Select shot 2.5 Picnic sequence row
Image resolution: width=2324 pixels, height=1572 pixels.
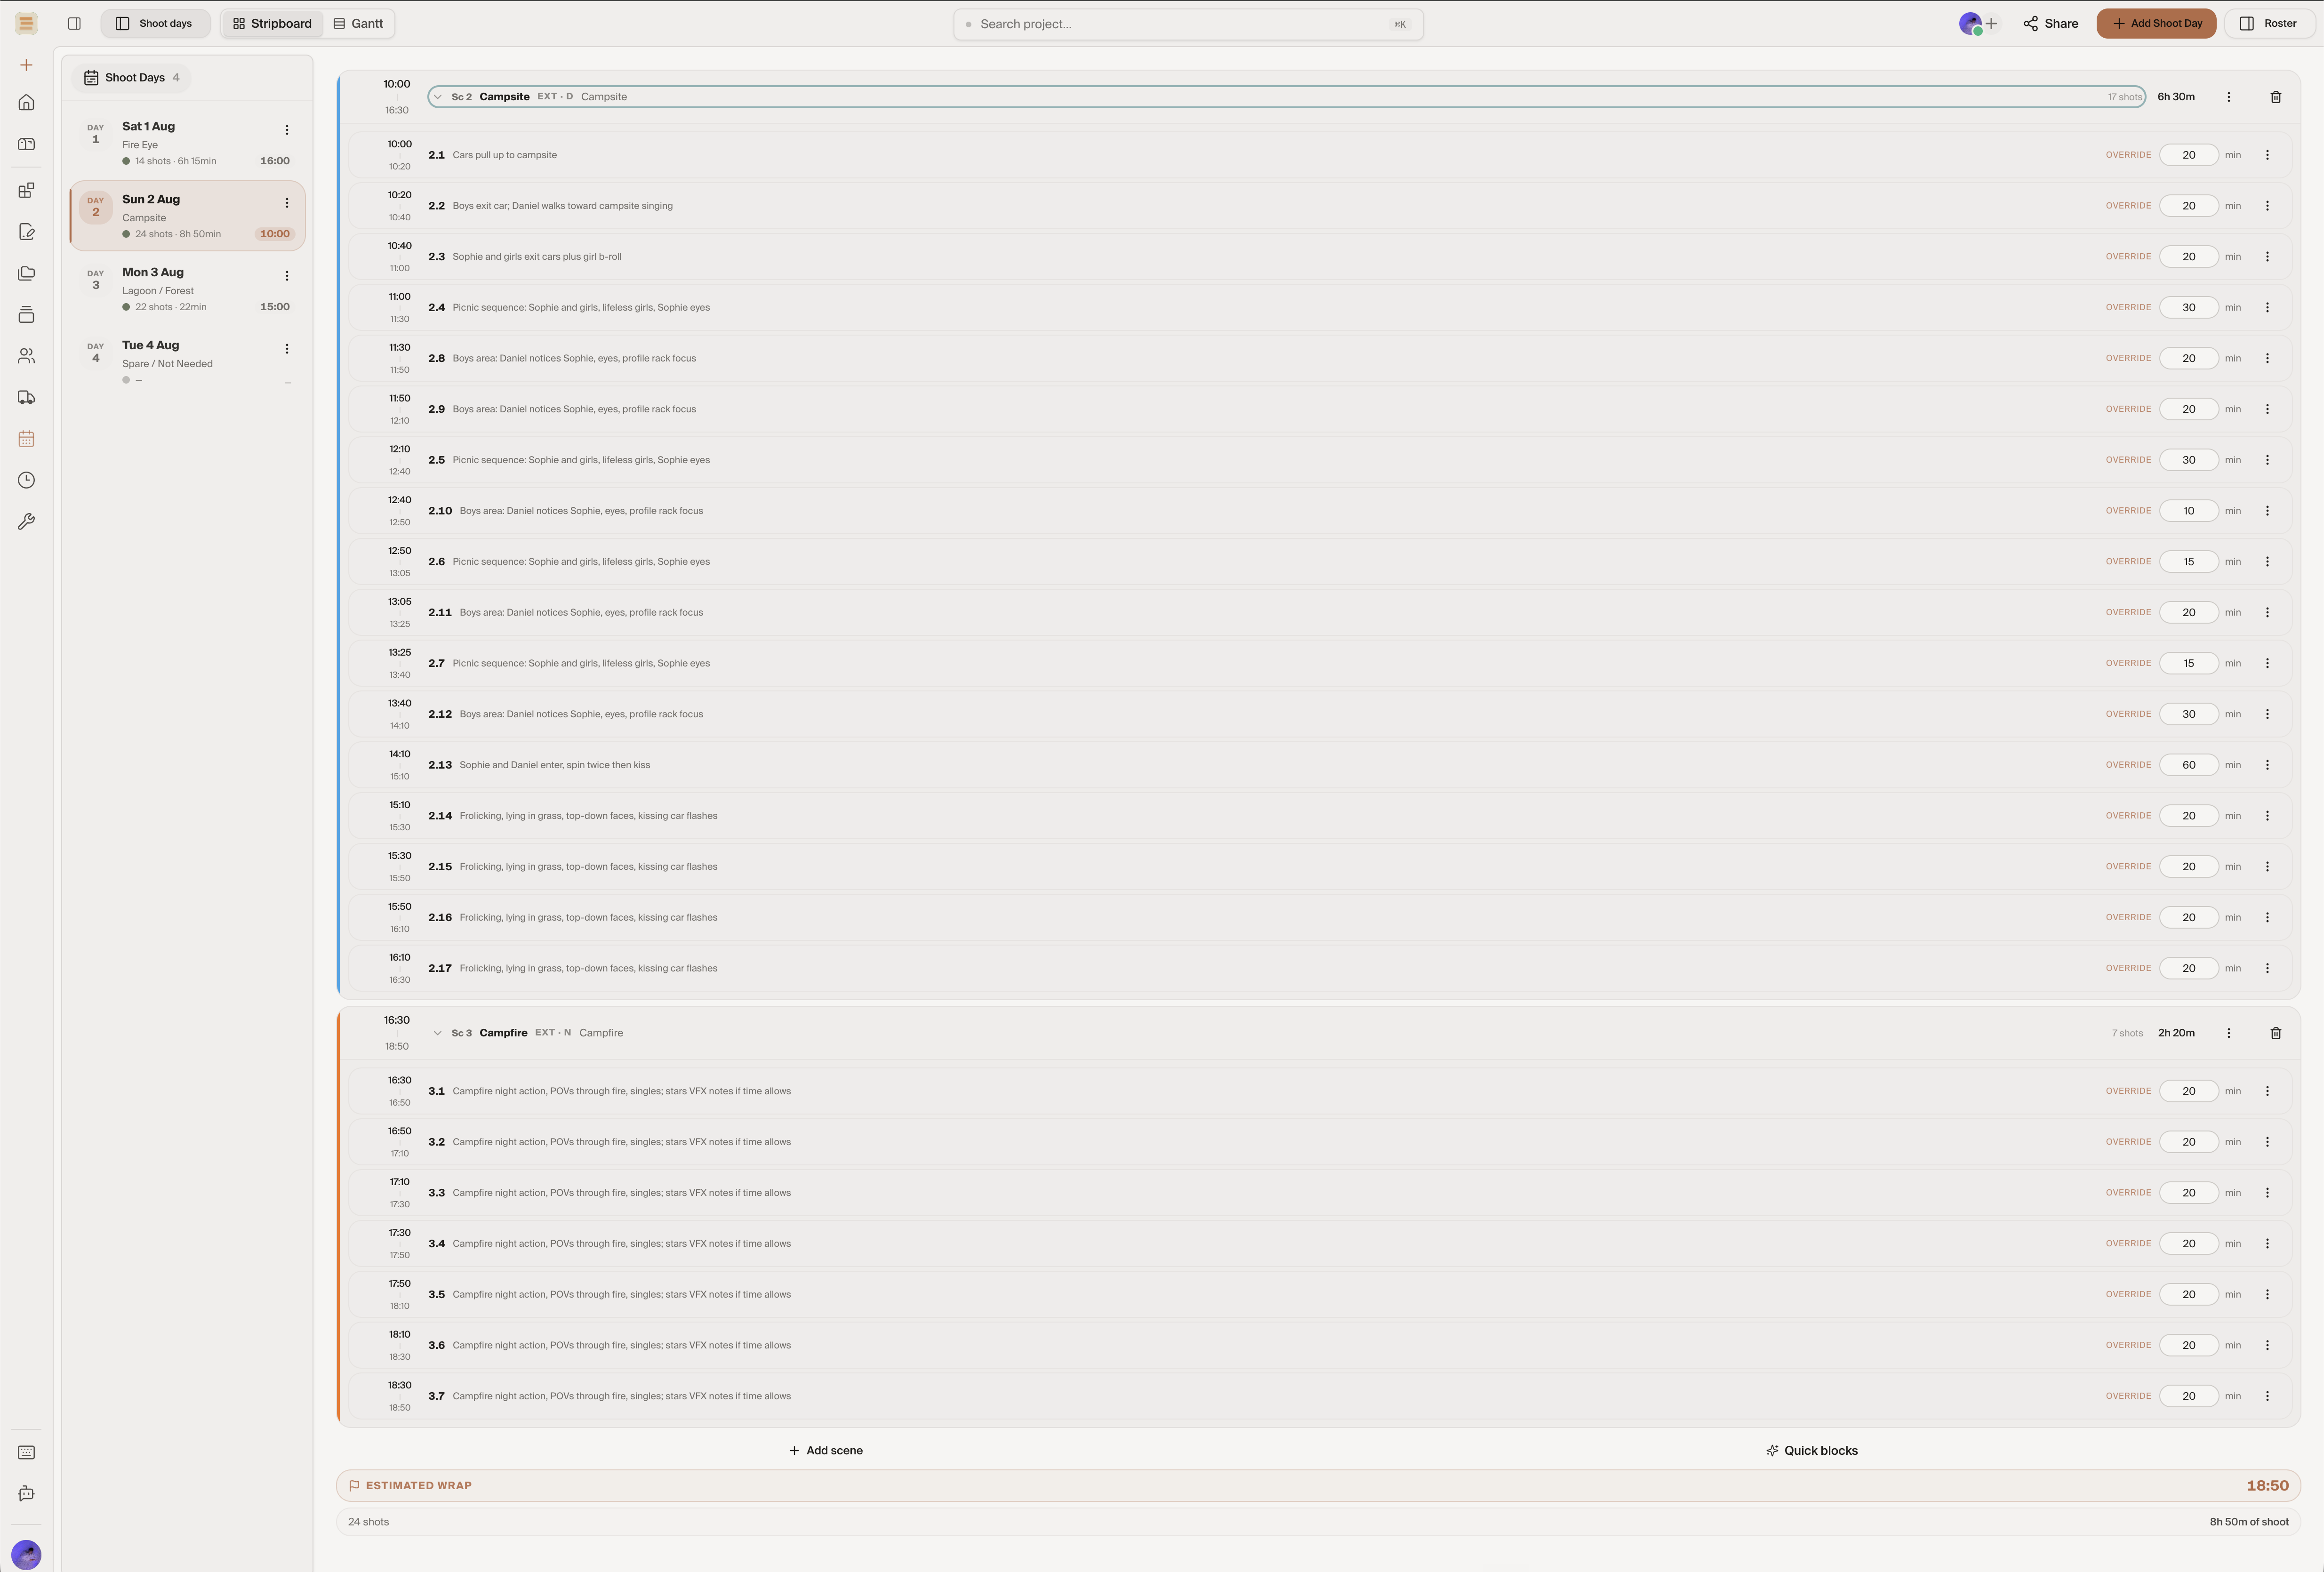point(1320,460)
